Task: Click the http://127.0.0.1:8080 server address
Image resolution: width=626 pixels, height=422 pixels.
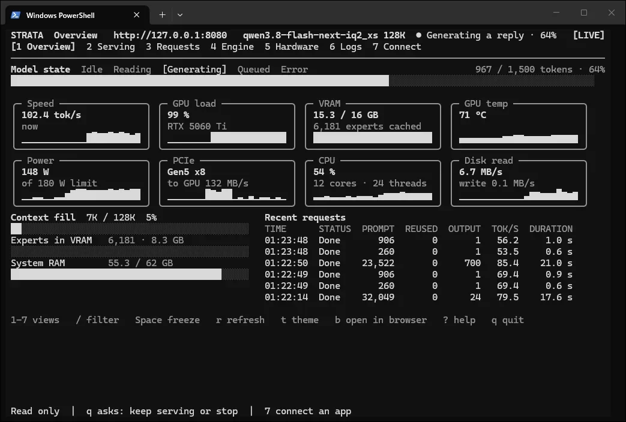Action: 170,35
